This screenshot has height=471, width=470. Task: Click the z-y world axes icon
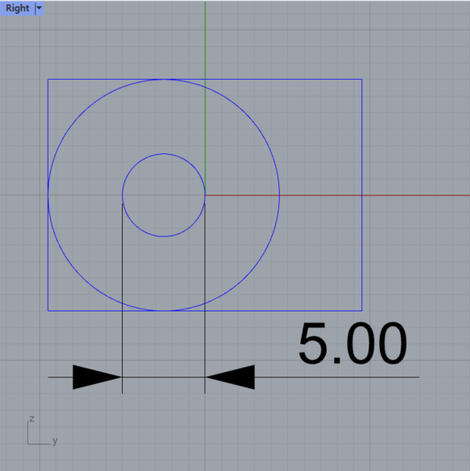pos(42,430)
